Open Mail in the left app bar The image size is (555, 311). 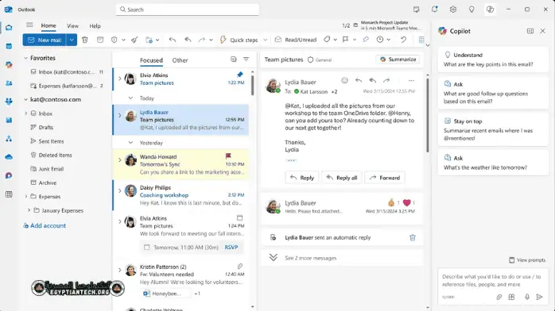click(9, 28)
